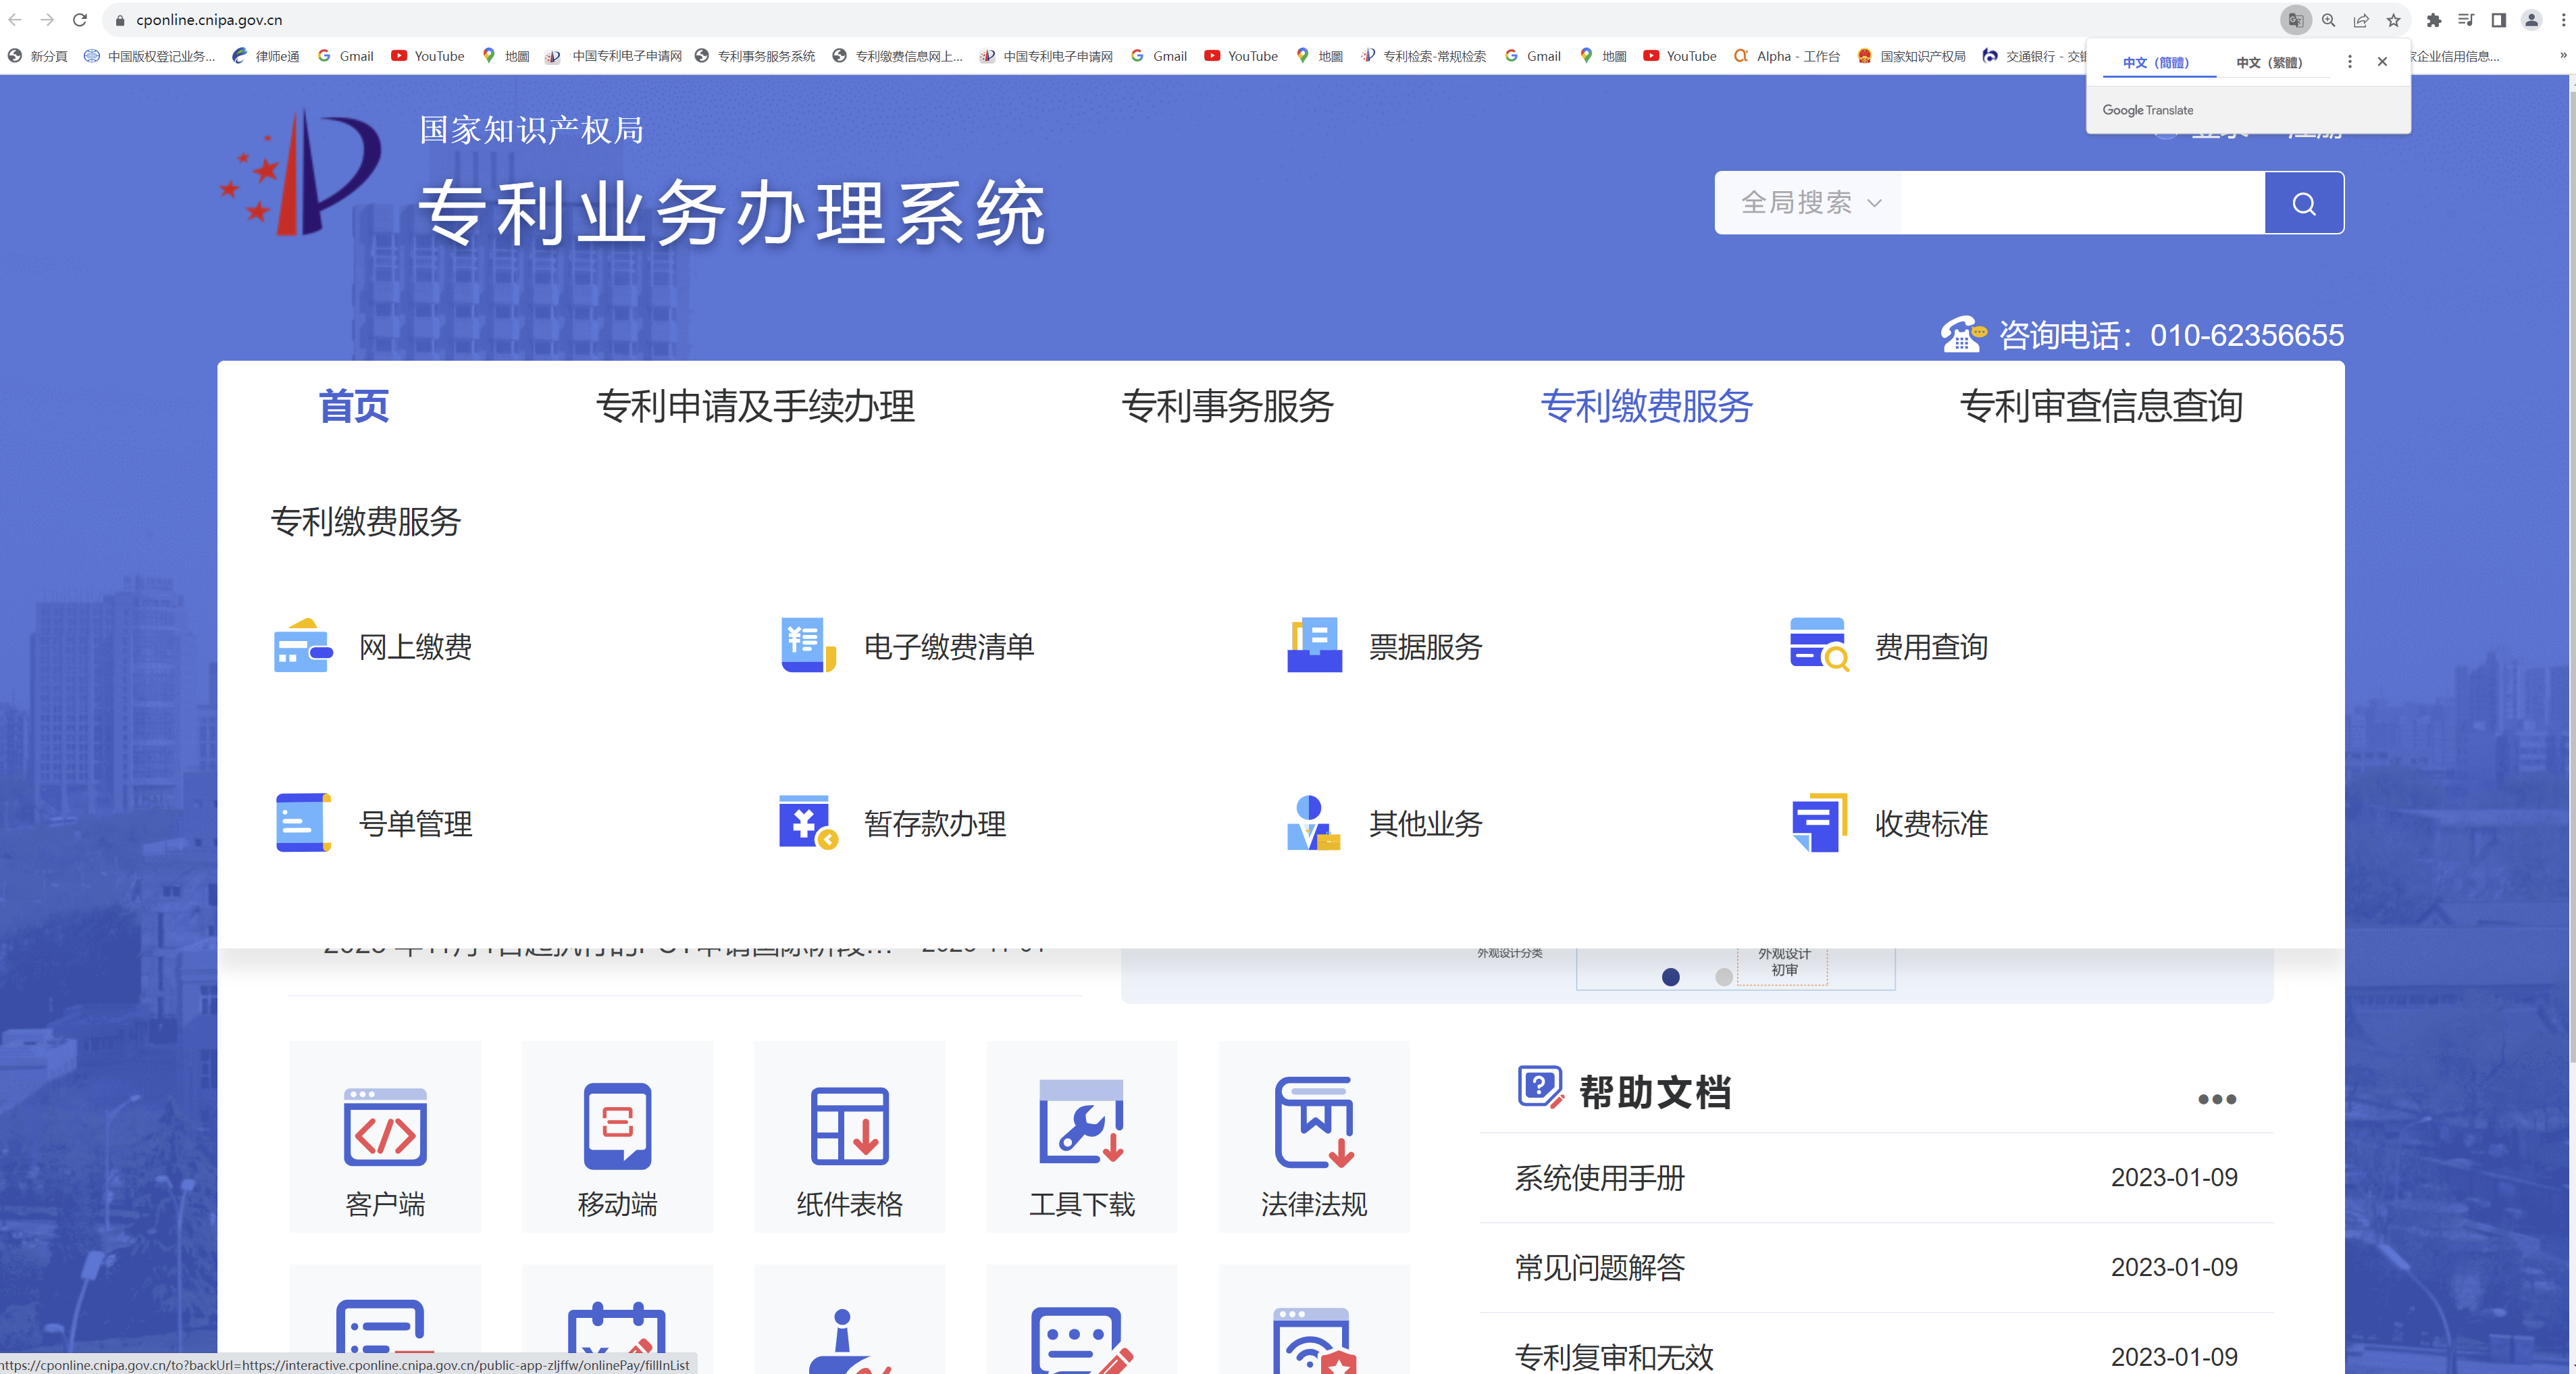Click the browser zoom magnifier icon
Image resolution: width=2576 pixels, height=1374 pixels.
point(2329,20)
